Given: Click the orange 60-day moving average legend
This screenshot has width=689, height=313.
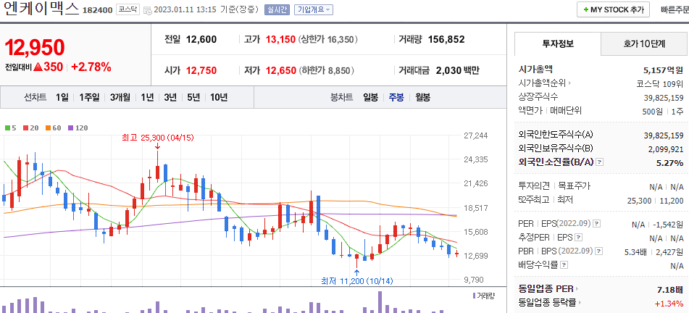Looking at the screenshot, I should pyautogui.click(x=53, y=128).
